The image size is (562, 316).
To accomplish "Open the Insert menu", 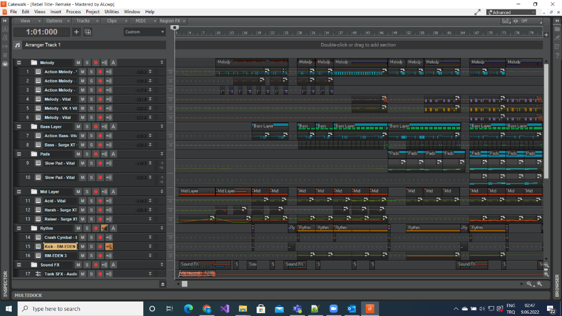I will coord(56,12).
